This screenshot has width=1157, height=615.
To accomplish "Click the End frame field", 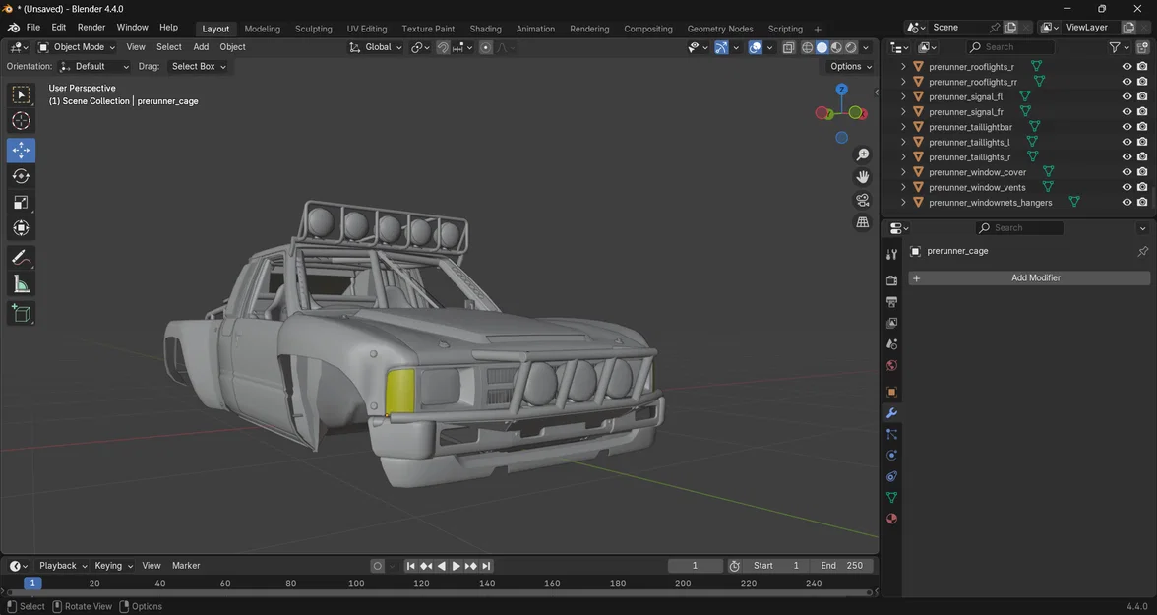I will [842, 566].
